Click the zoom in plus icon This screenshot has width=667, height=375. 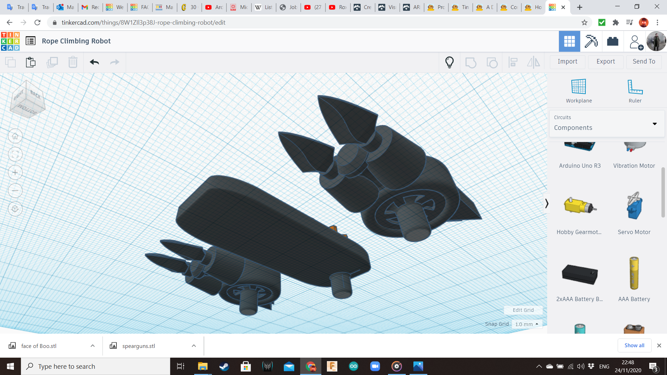click(15, 173)
